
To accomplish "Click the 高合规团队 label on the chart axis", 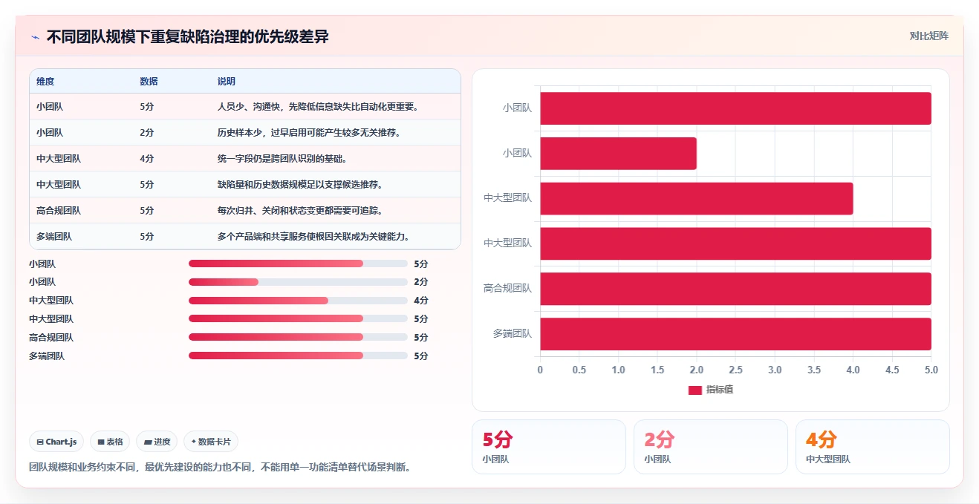I will tap(507, 289).
